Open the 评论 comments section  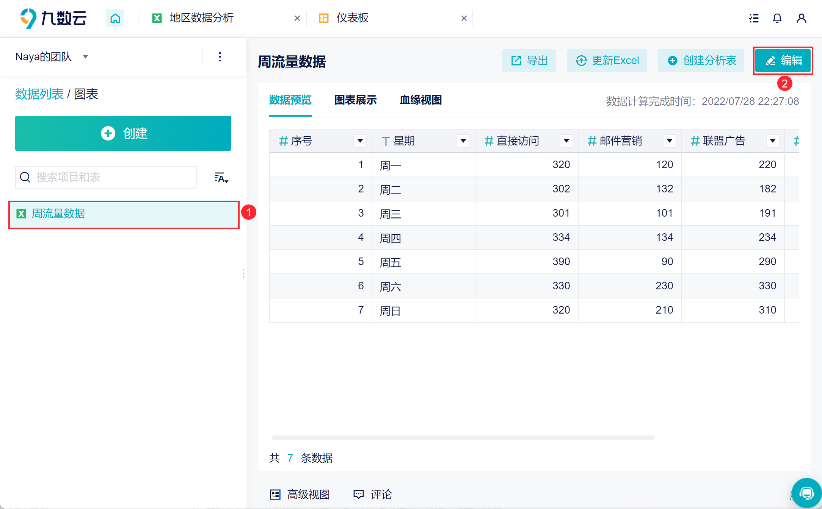(x=373, y=494)
